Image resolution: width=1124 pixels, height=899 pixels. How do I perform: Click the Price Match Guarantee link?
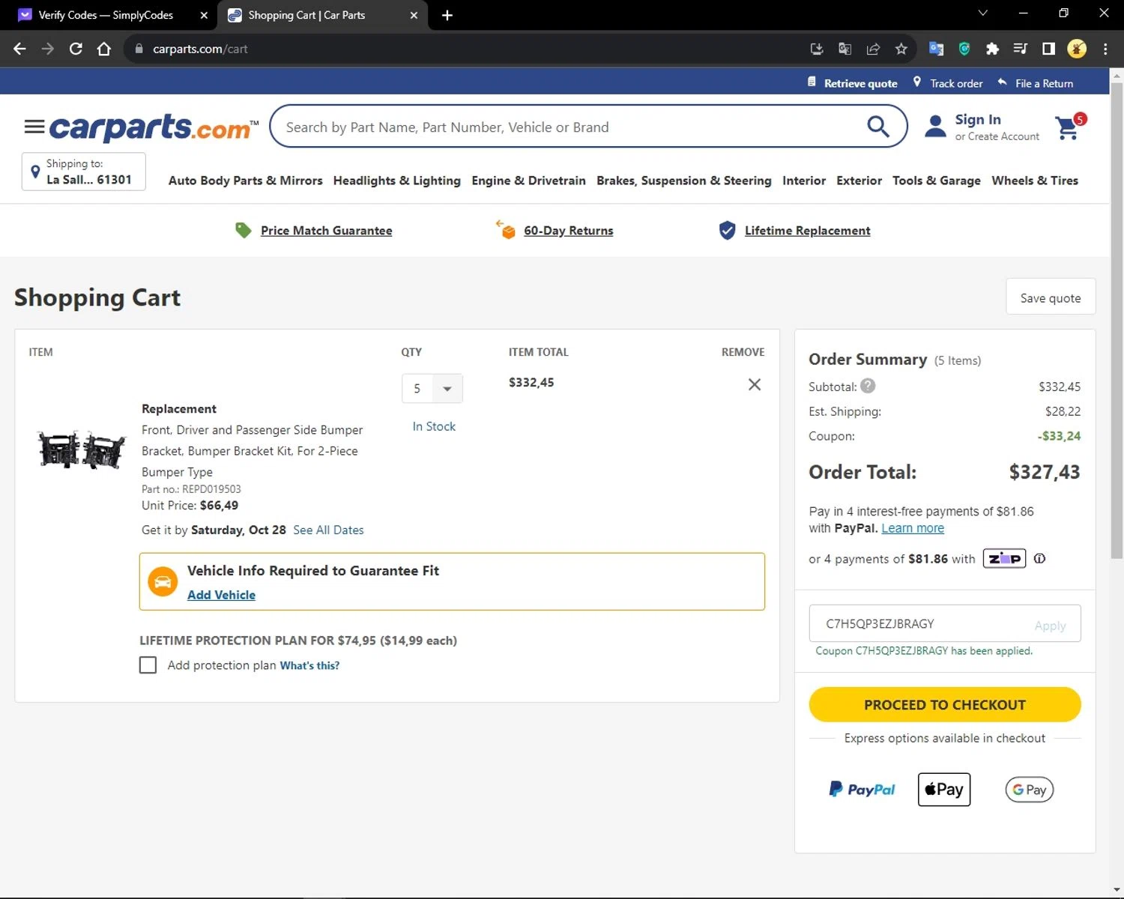[x=326, y=231]
